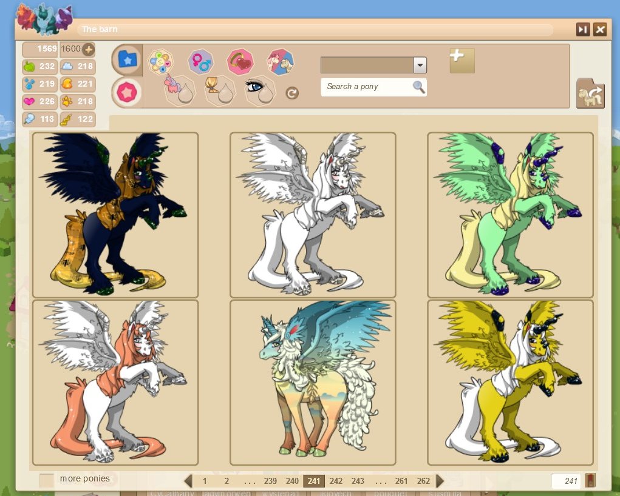
Task: Expand the empty dropdown above the search box
Action: pyautogui.click(x=373, y=65)
